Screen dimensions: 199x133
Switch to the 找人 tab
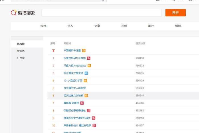(70, 26)
